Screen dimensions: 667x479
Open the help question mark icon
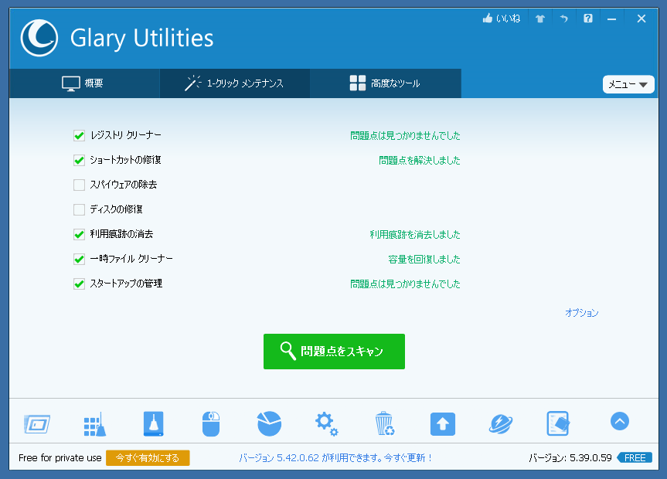click(x=588, y=19)
